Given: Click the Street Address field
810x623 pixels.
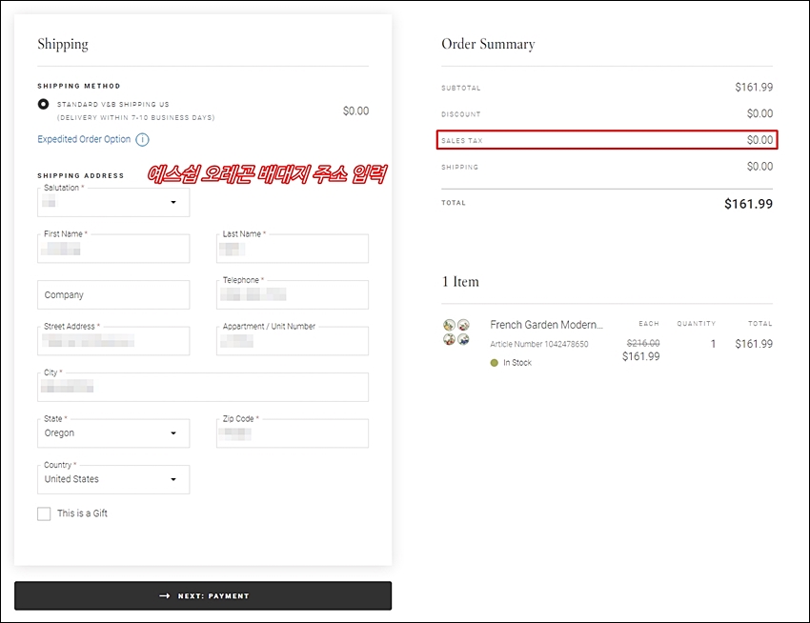Looking at the screenshot, I should (x=113, y=341).
